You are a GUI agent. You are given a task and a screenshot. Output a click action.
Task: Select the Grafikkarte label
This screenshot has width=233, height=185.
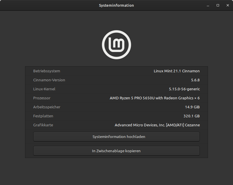click(x=43, y=125)
